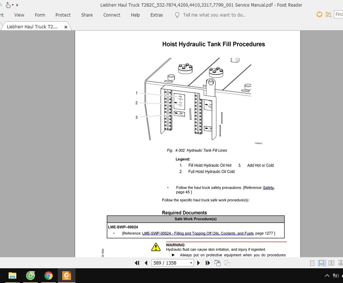Go to the previous page
The image size is (343, 283).
(x=146, y=263)
